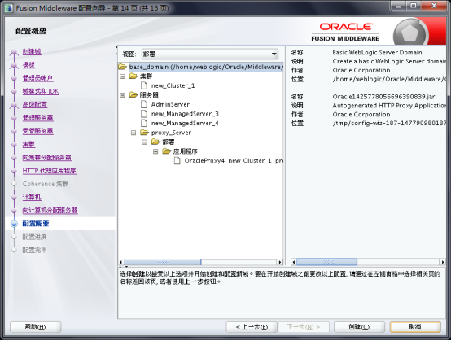Go to the 创建域 step
The height and width of the screenshot is (340, 451).
pyautogui.click(x=32, y=52)
